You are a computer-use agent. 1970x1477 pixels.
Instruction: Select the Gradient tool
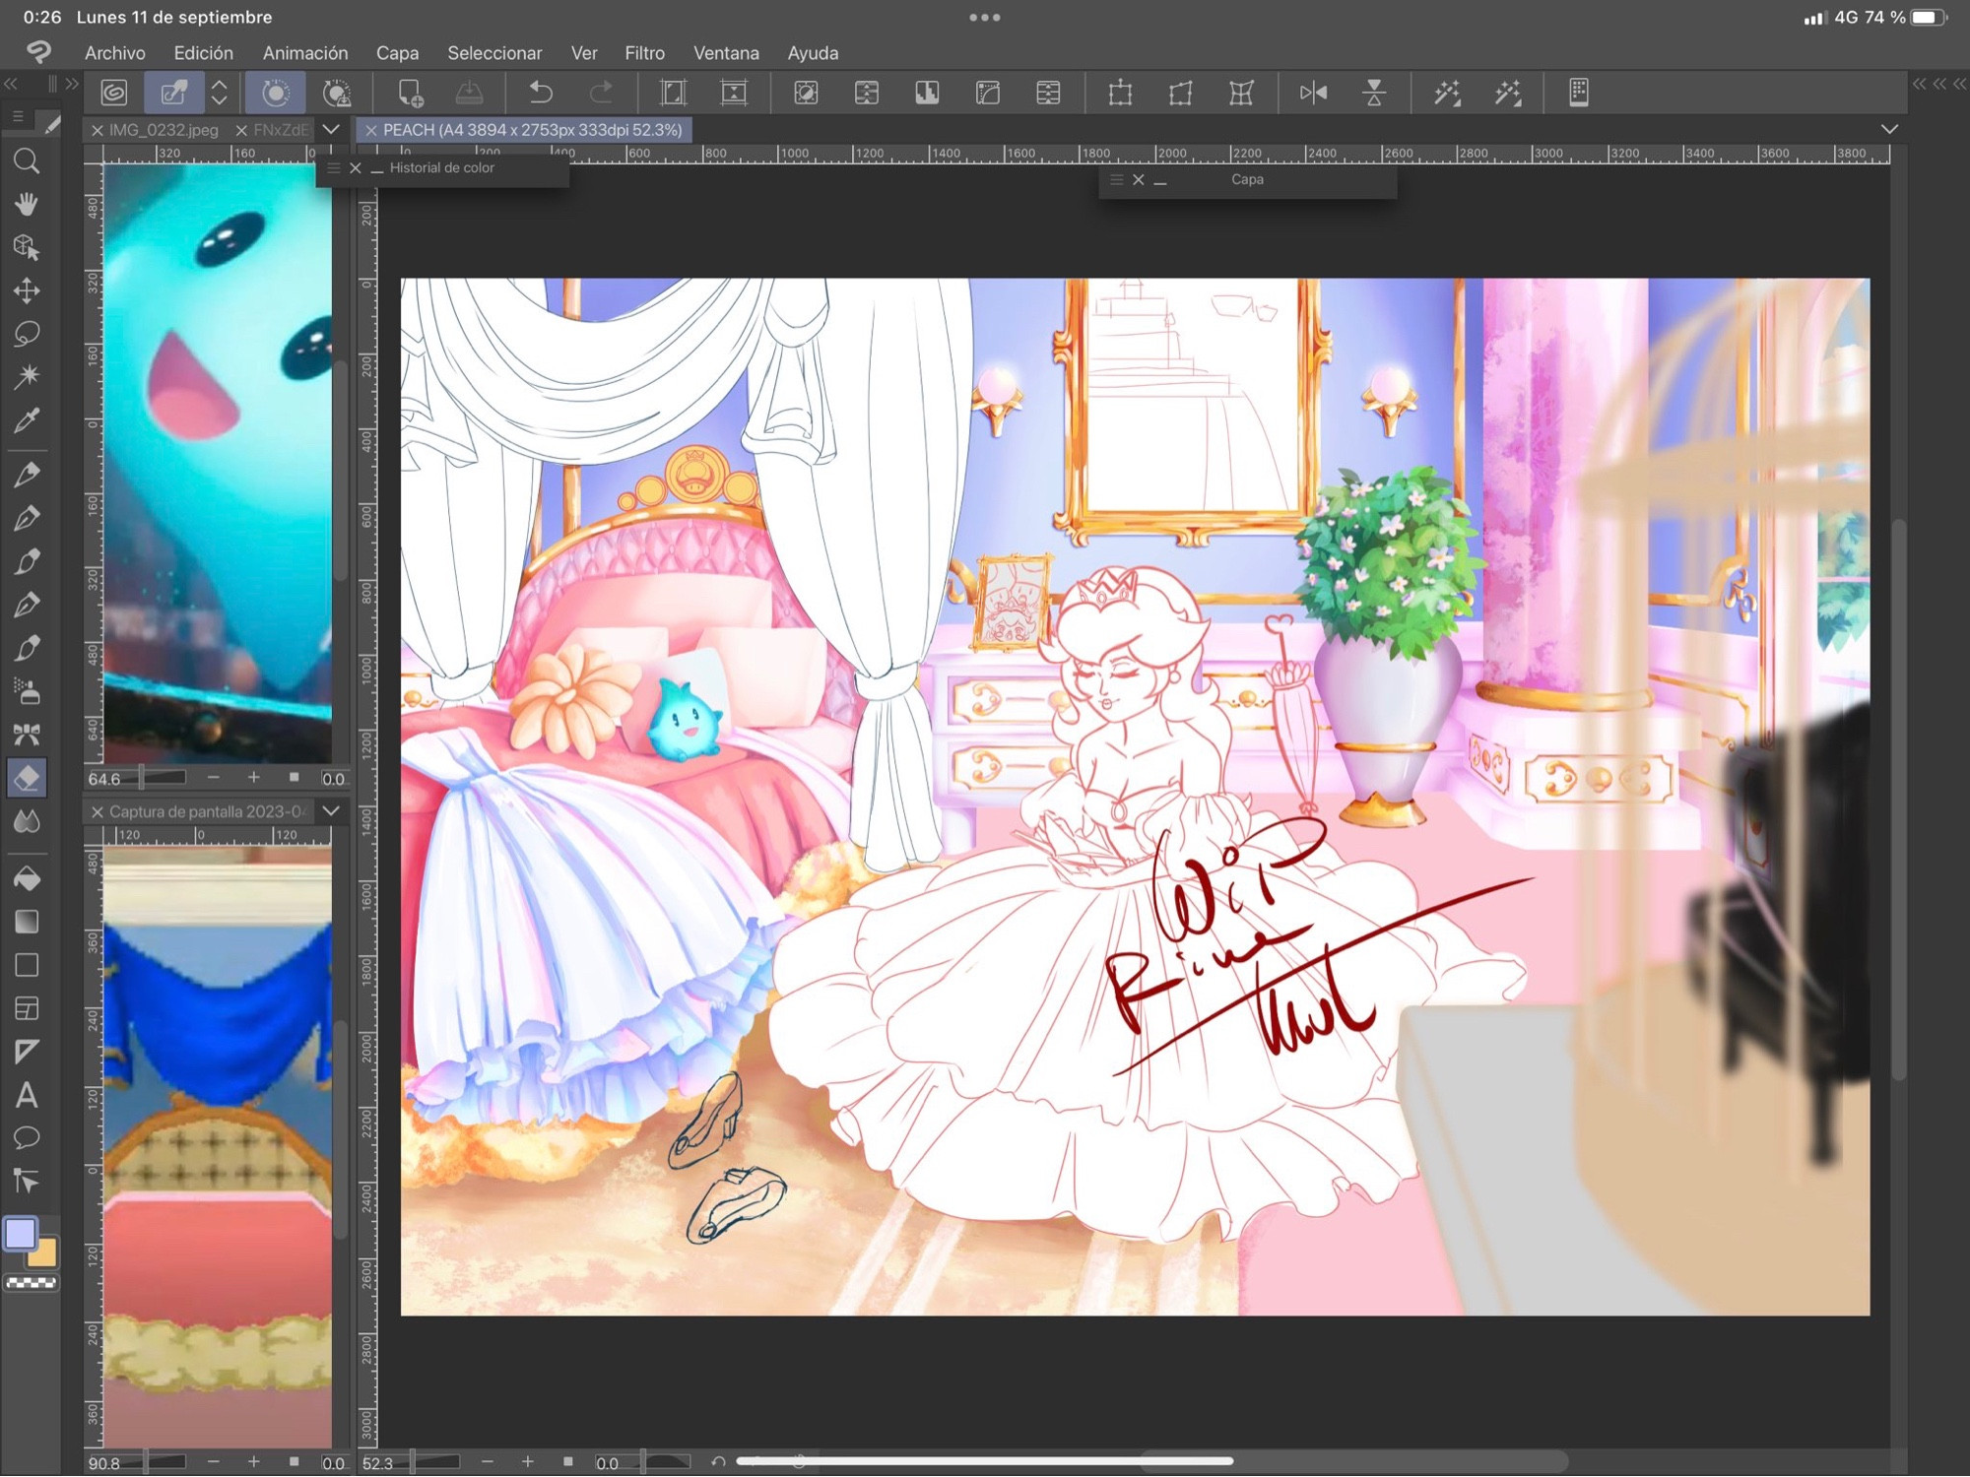27,922
